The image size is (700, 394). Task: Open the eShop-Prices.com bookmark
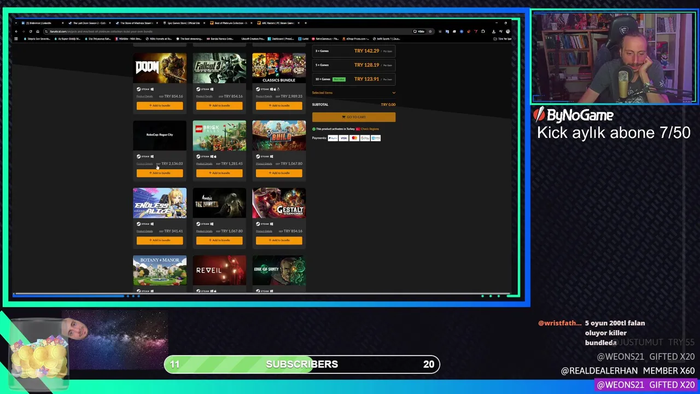coord(356,39)
